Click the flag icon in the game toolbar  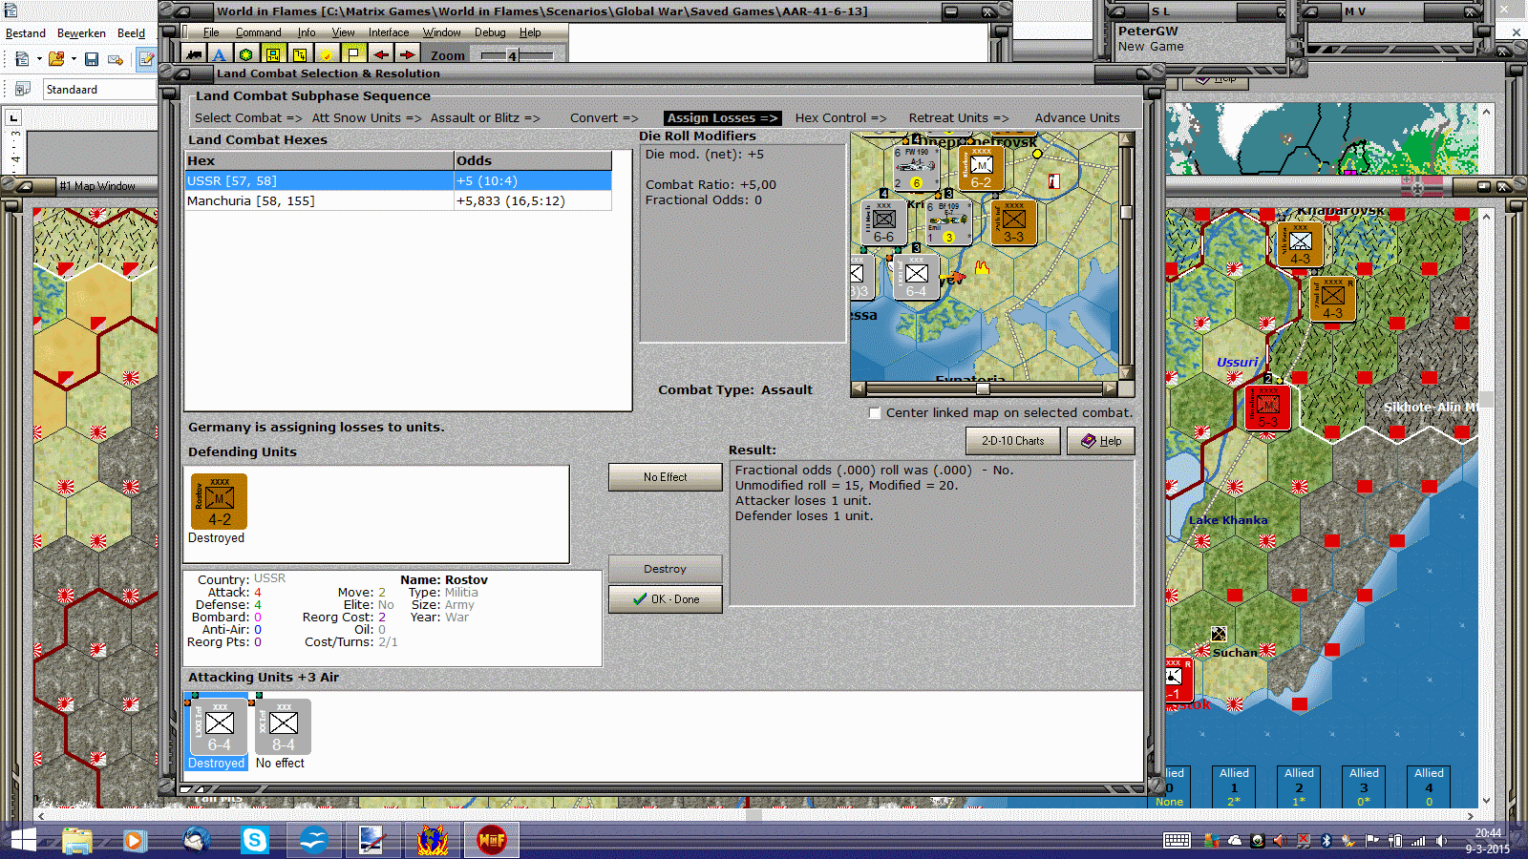353,55
